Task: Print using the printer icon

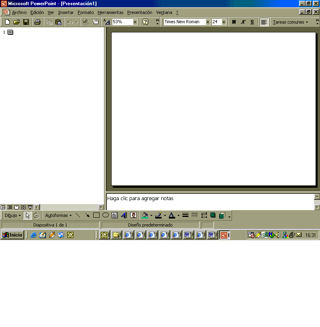Action: pos(38,22)
